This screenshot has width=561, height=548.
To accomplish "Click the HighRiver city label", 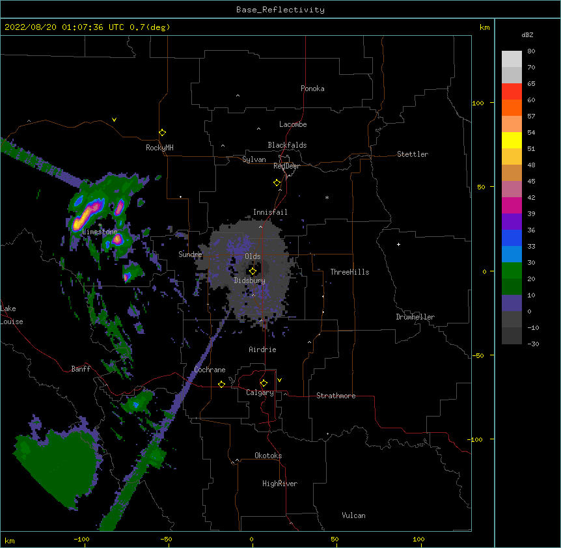I will coord(280,484).
